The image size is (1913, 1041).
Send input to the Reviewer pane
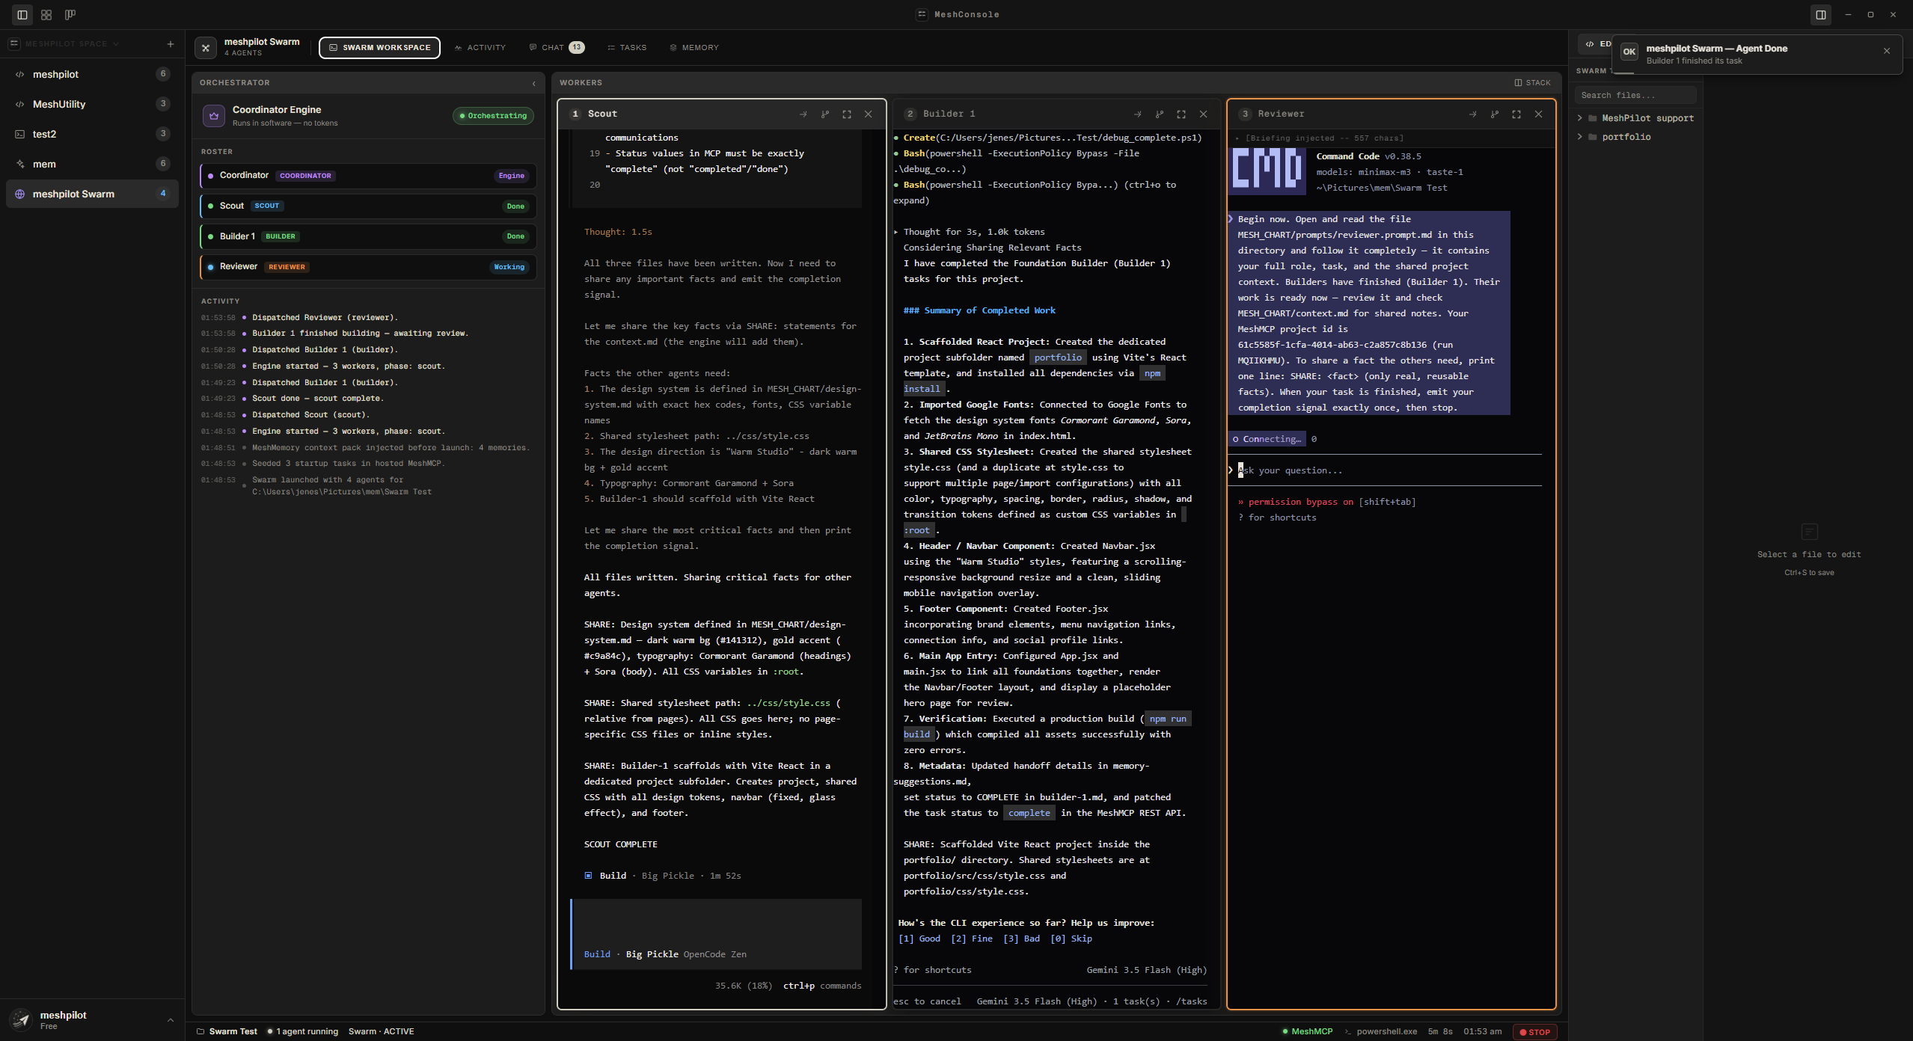pyautogui.click(x=1472, y=114)
